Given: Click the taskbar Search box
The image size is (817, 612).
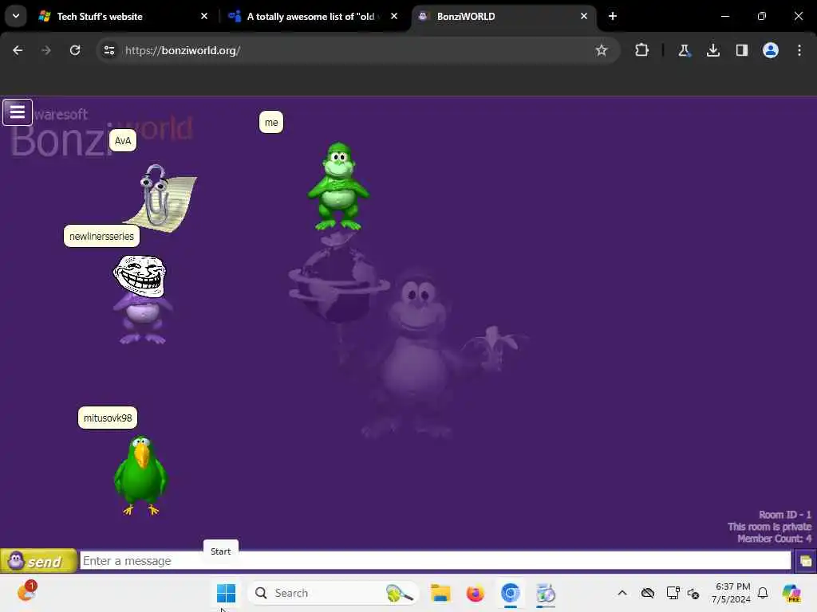Looking at the screenshot, I should 334,593.
